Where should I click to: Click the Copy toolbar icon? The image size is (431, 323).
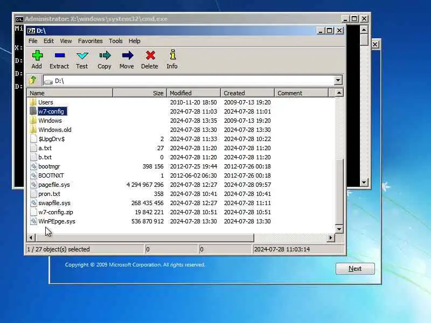pos(105,55)
